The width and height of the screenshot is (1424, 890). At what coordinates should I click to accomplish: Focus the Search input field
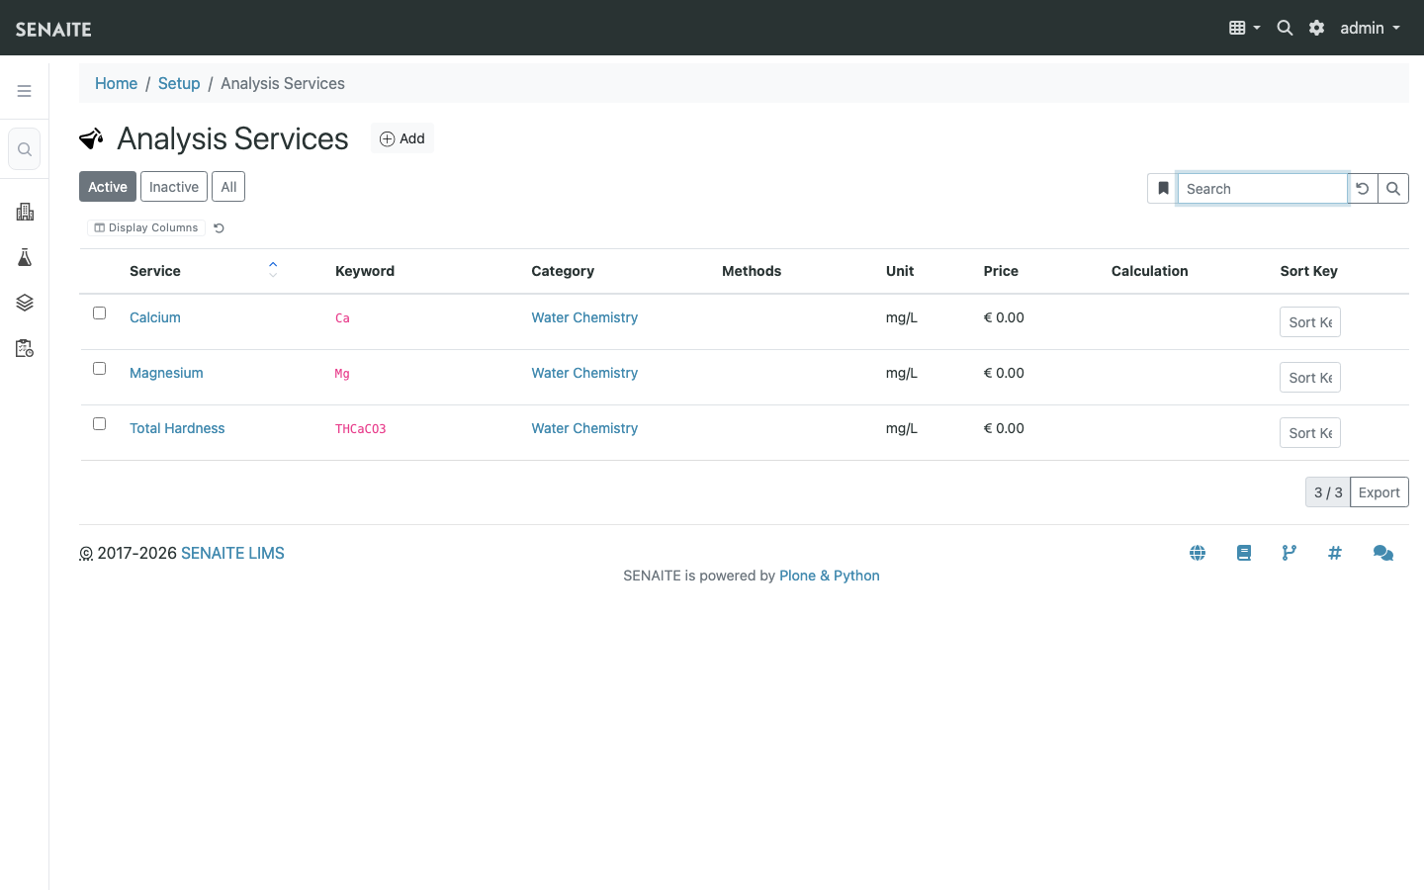point(1263,189)
